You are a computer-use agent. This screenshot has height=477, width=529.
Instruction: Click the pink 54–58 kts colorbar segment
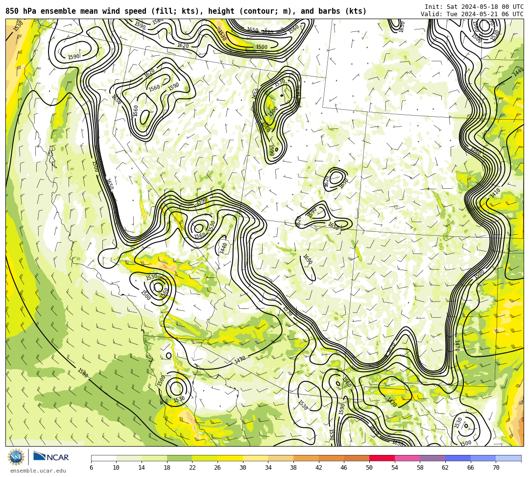407,458
